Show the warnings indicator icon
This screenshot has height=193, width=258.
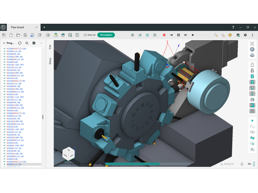click(230, 35)
